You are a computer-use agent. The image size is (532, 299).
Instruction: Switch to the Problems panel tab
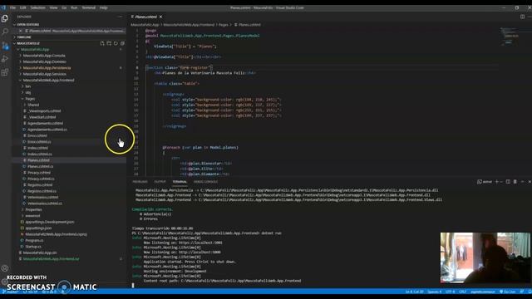(140, 182)
